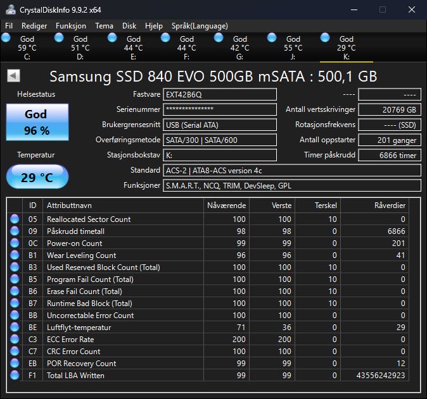Click the status orb for drive J:
The image size is (427, 399).
coord(272,37)
